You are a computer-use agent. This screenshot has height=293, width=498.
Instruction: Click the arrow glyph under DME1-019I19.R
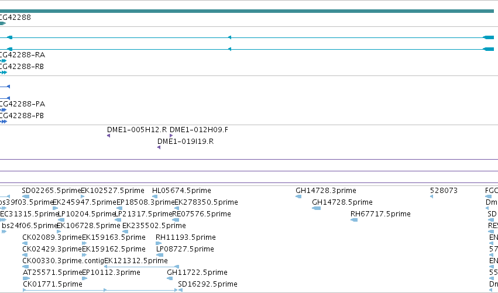point(159,147)
